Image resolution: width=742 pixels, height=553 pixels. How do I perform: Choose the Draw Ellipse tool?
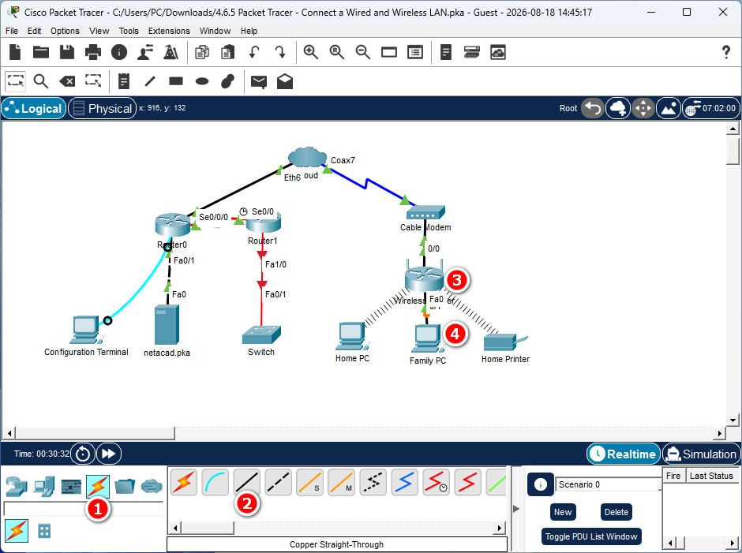[x=202, y=81]
